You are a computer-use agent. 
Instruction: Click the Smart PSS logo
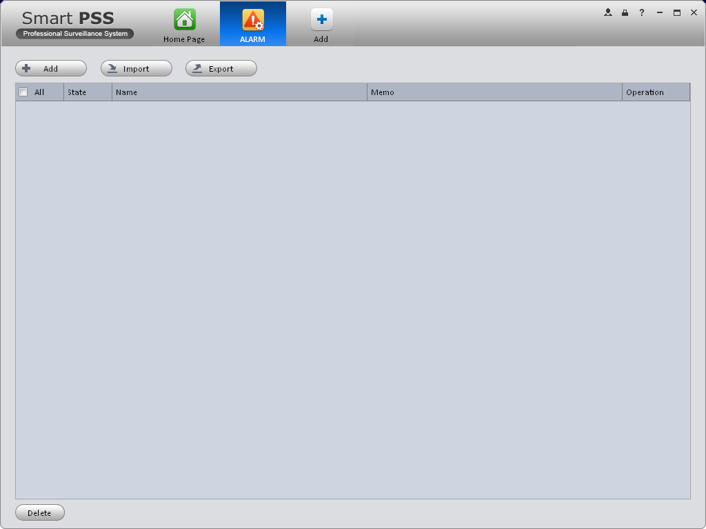click(x=74, y=24)
